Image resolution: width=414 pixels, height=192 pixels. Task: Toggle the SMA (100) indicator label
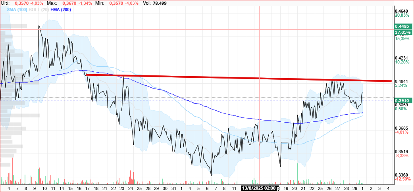coord(17,10)
